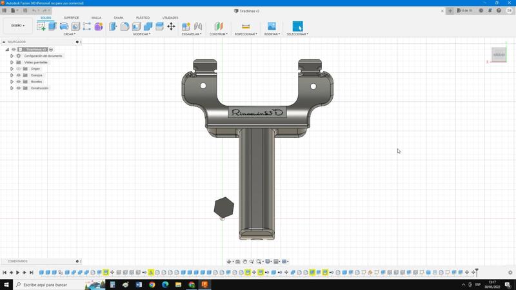Image resolution: width=516 pixels, height=290 pixels.
Task: Open the MODIFICAR dropdown menu
Action: [141, 34]
